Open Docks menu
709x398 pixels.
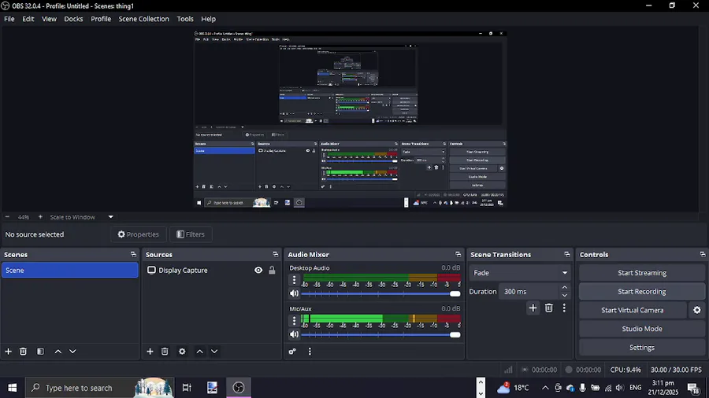coord(73,19)
